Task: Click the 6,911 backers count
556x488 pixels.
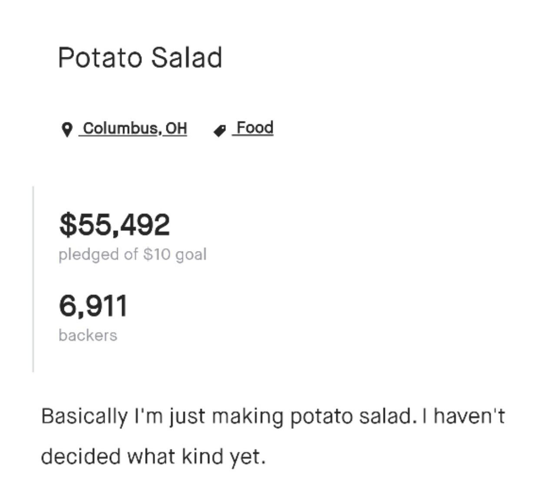Action: pos(93,305)
